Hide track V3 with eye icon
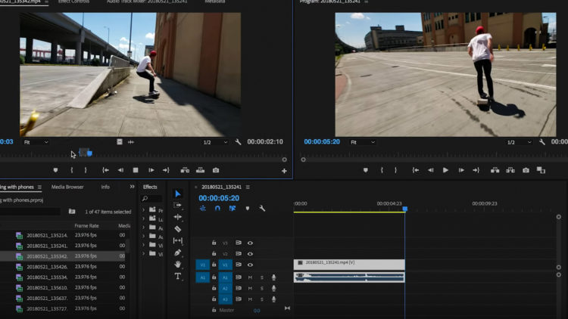This screenshot has height=319, width=568. point(250,243)
